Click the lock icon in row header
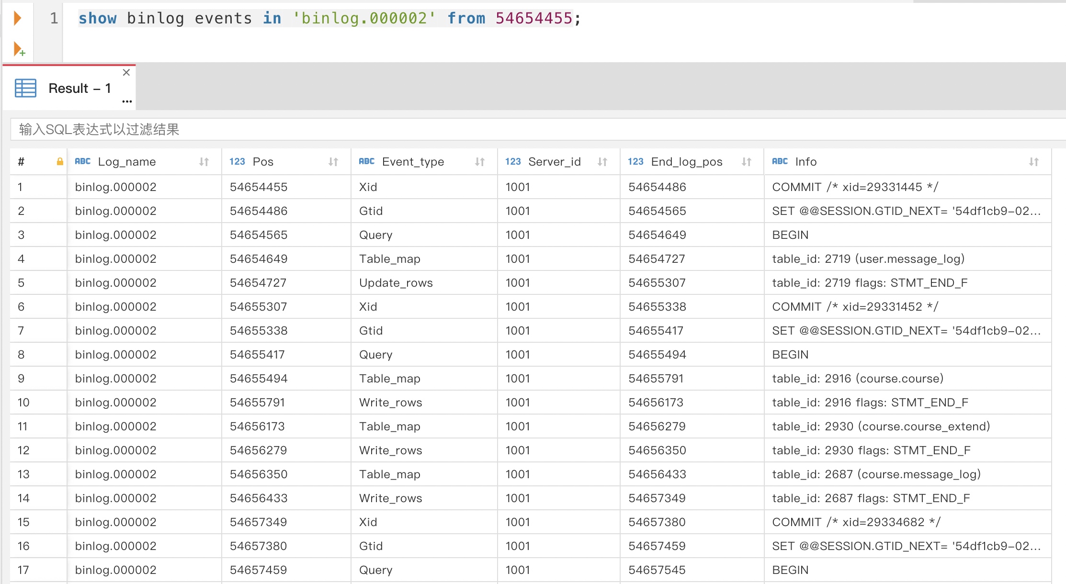This screenshot has height=584, width=1066. [x=60, y=162]
